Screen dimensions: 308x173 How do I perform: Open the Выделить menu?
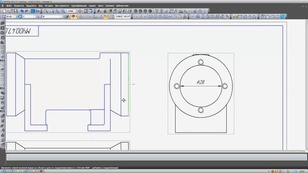31,6
